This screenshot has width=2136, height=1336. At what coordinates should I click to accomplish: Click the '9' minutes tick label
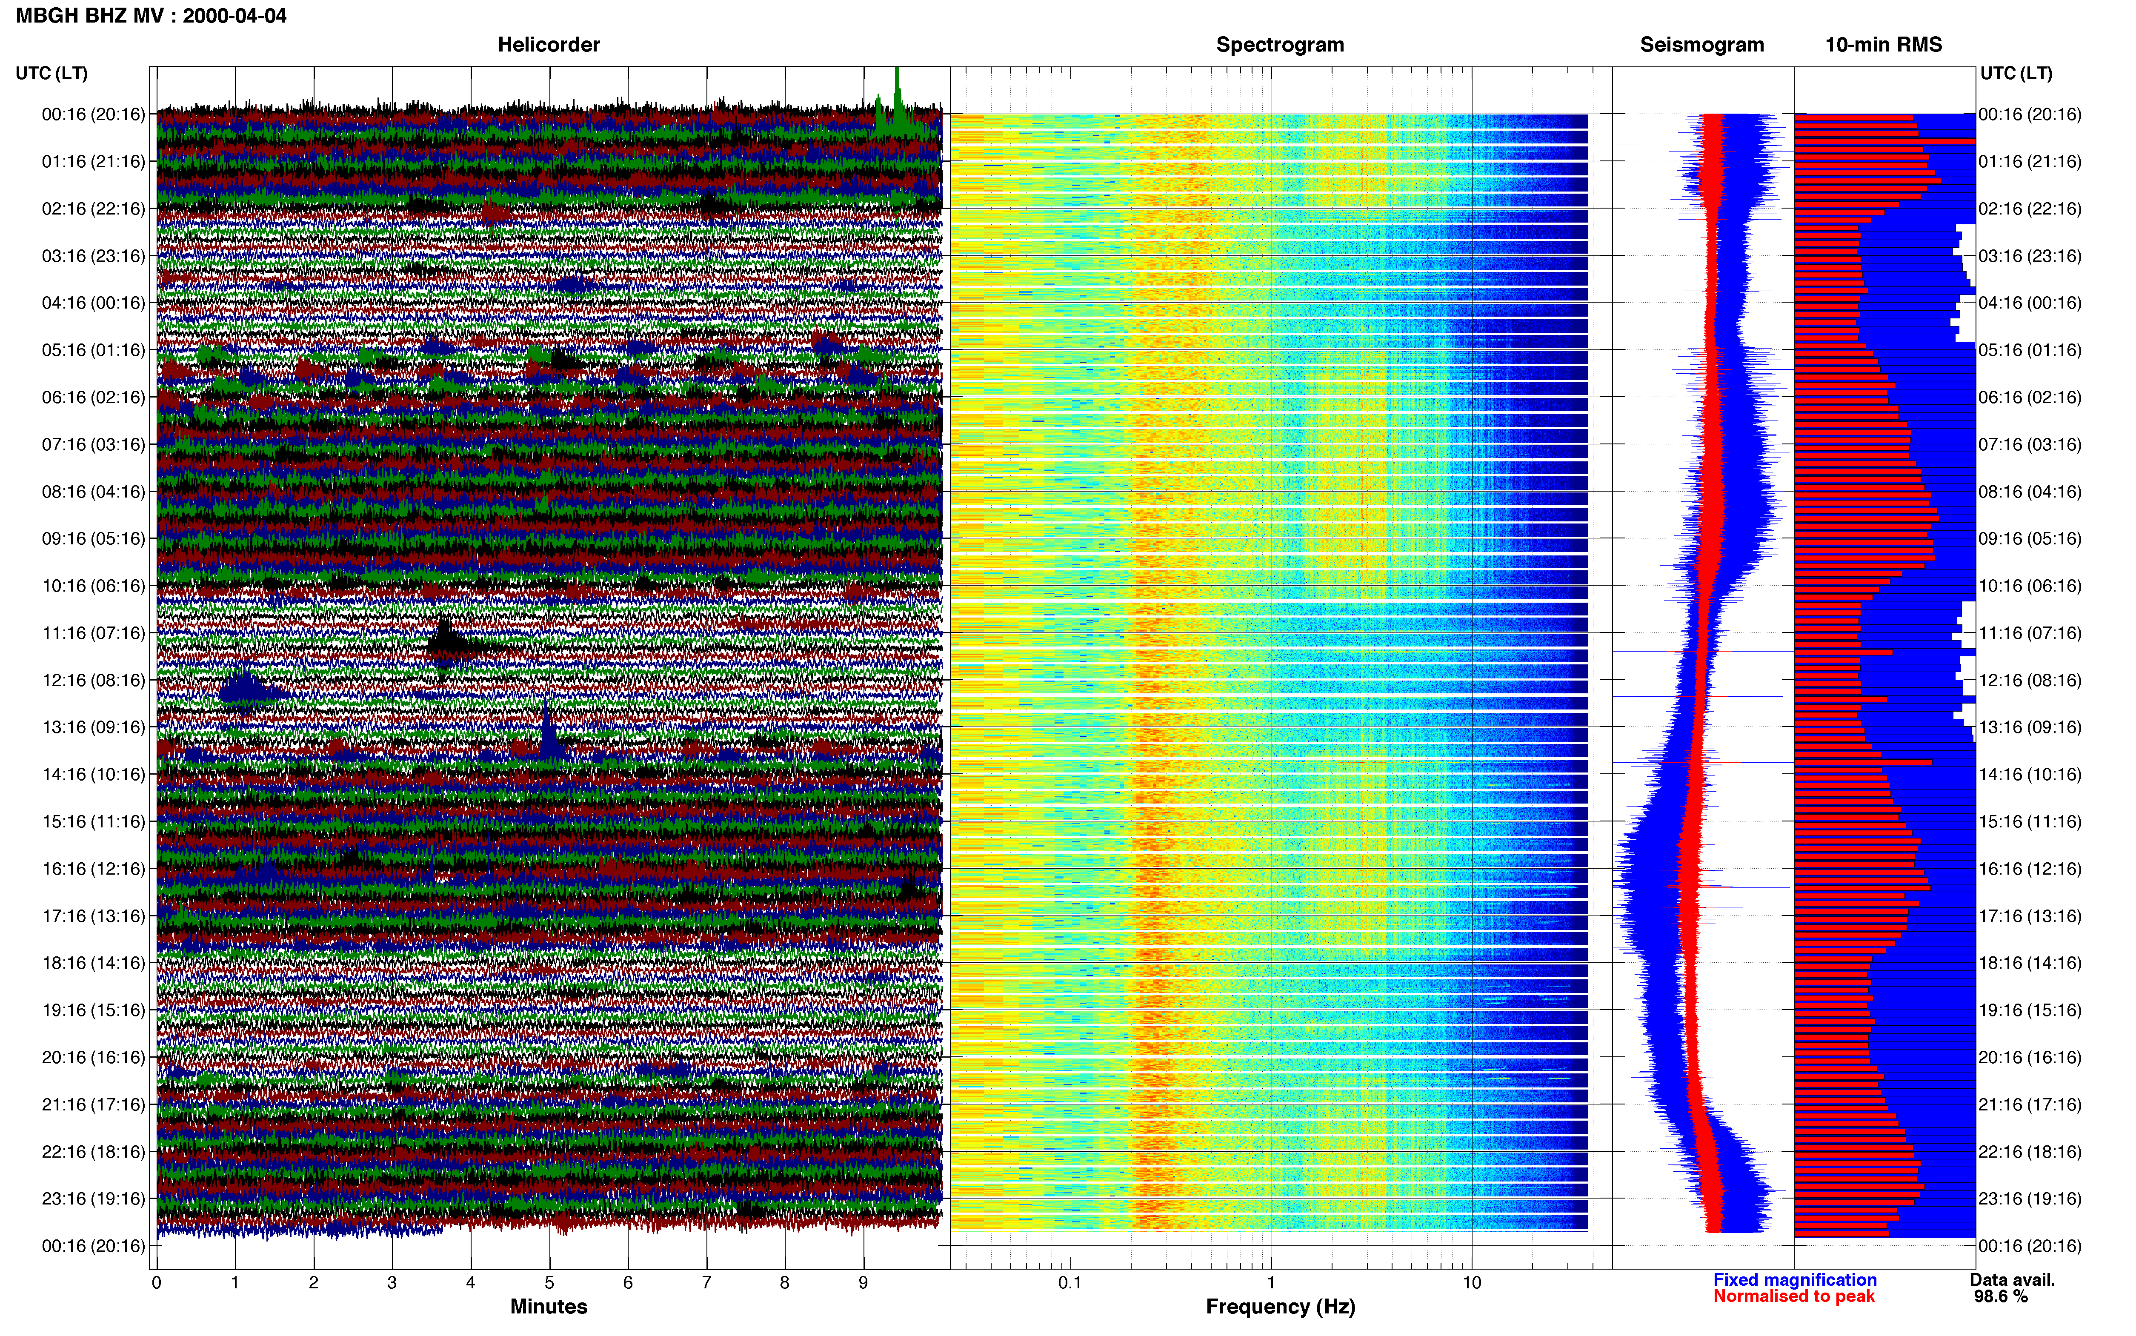[863, 1282]
